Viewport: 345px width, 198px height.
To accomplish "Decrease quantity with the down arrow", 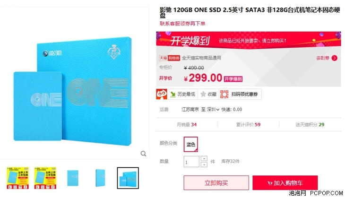I will click(x=204, y=164).
